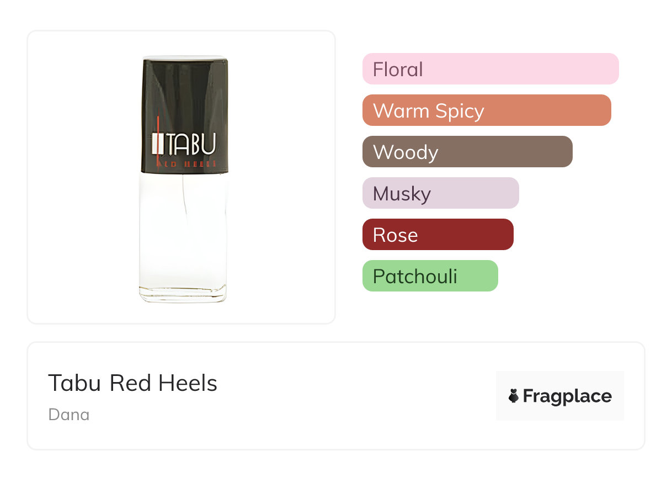Click the clear glass bottle body
This screenshot has height=477, width=672.
[183, 232]
